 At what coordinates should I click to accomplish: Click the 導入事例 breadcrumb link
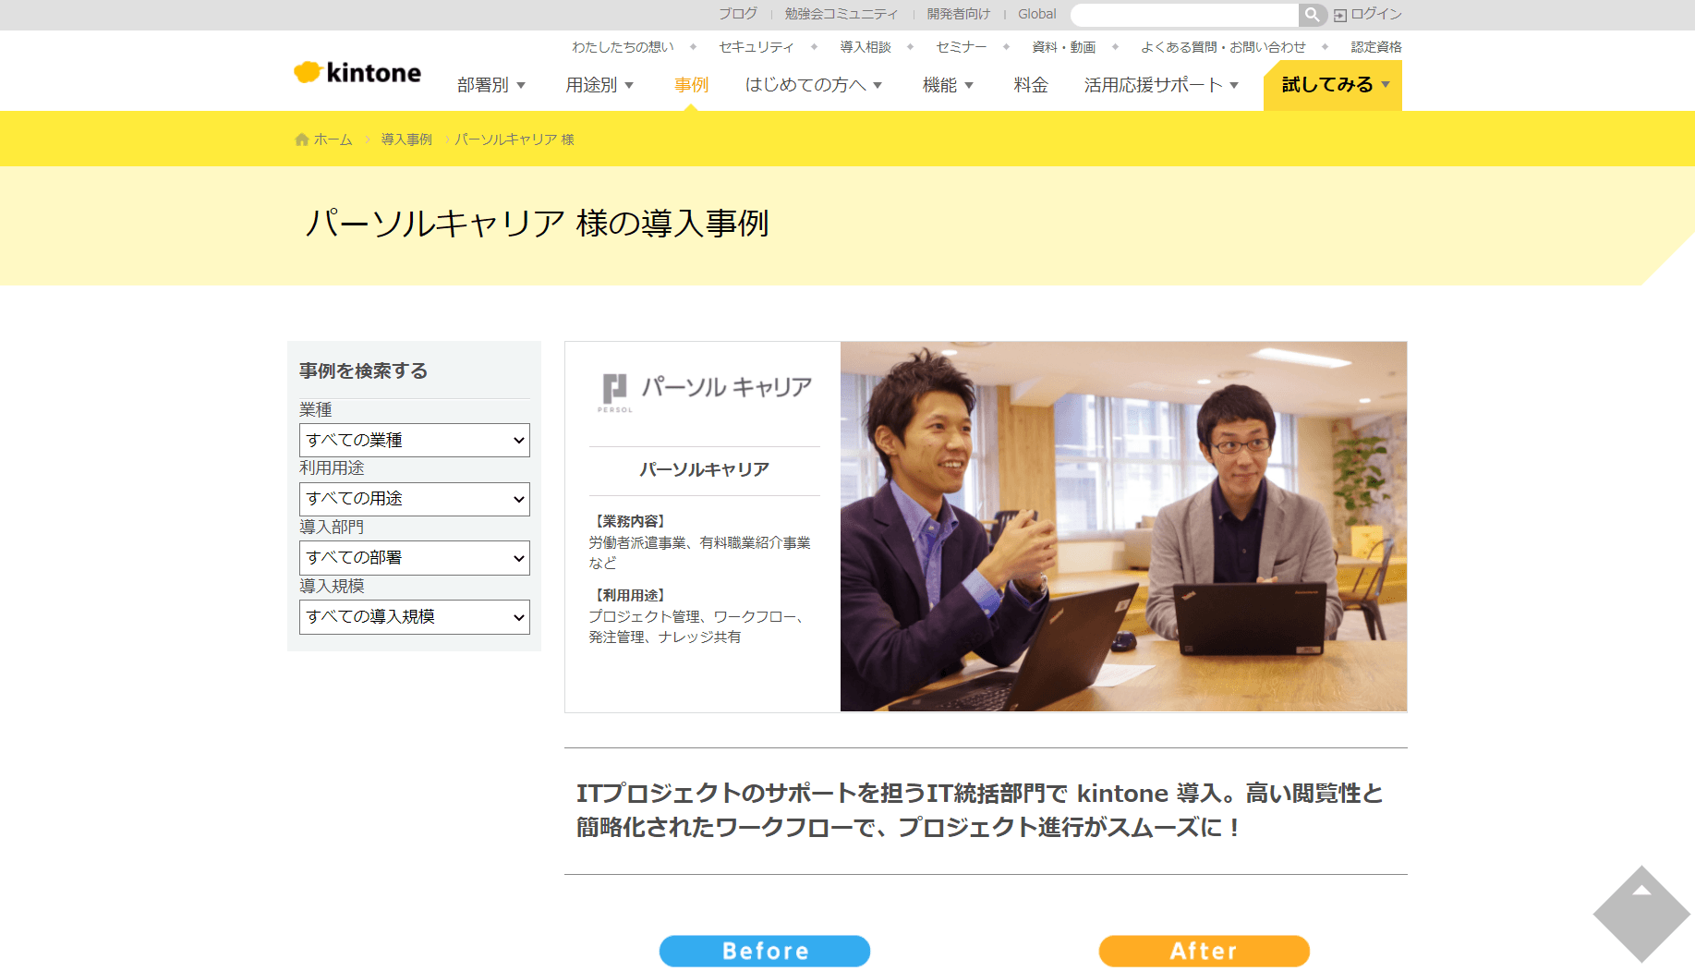coord(406,140)
